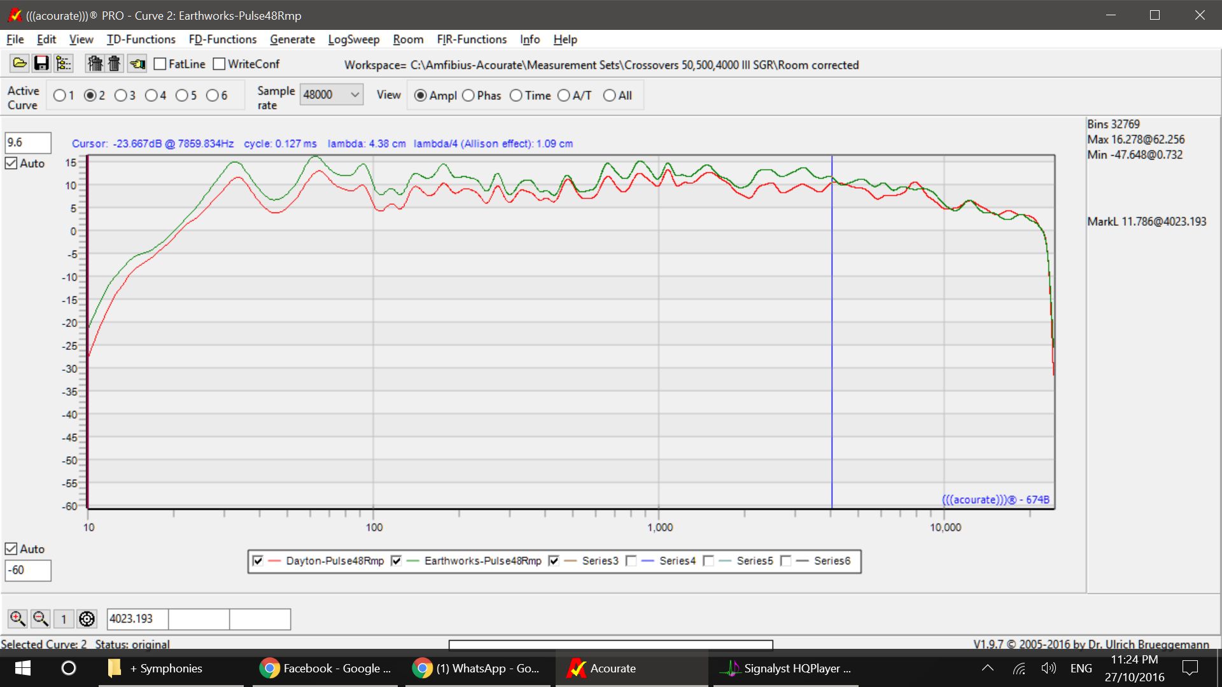Click the Acourate taskbar button

coord(632,668)
